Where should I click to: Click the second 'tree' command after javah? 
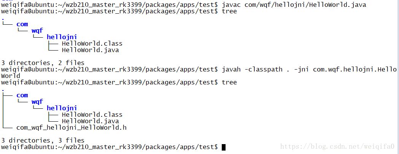pos(229,82)
